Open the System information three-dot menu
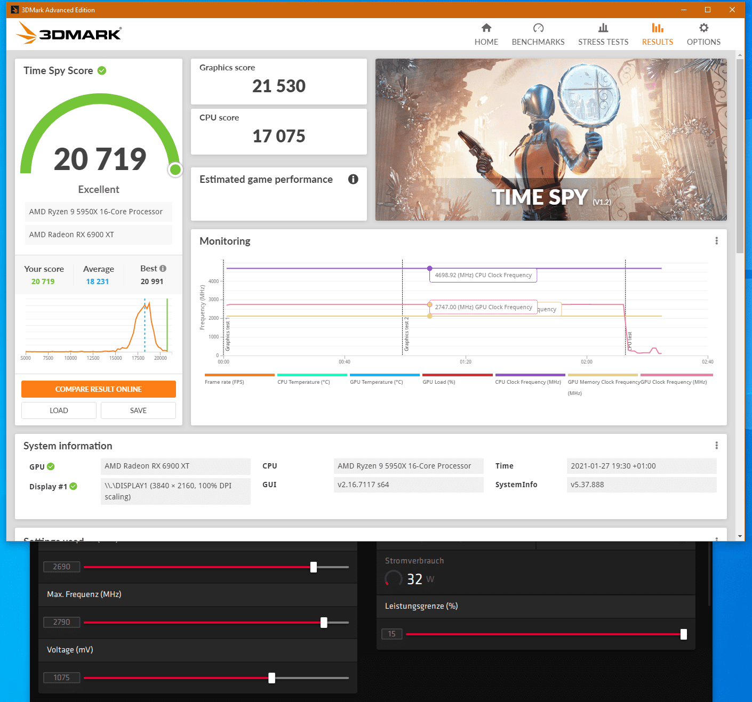Image resolution: width=752 pixels, height=702 pixels. [x=716, y=446]
